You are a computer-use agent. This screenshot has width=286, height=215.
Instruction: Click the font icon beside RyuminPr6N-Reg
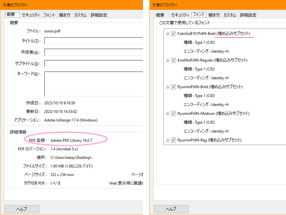click(x=174, y=140)
